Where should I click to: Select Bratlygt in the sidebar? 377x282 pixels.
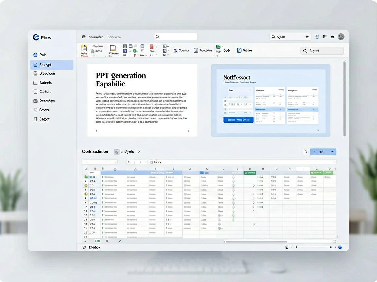[52, 65]
